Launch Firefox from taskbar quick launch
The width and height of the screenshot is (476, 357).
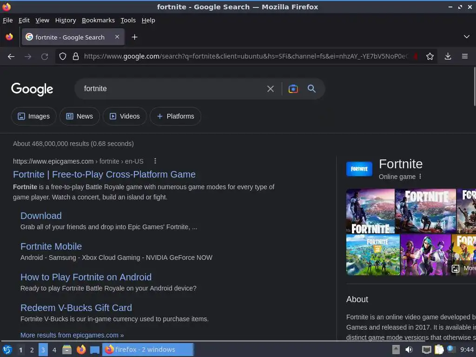tap(81, 350)
